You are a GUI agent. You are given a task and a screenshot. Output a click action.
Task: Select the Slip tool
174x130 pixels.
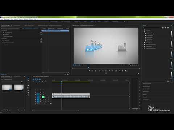point(28,88)
